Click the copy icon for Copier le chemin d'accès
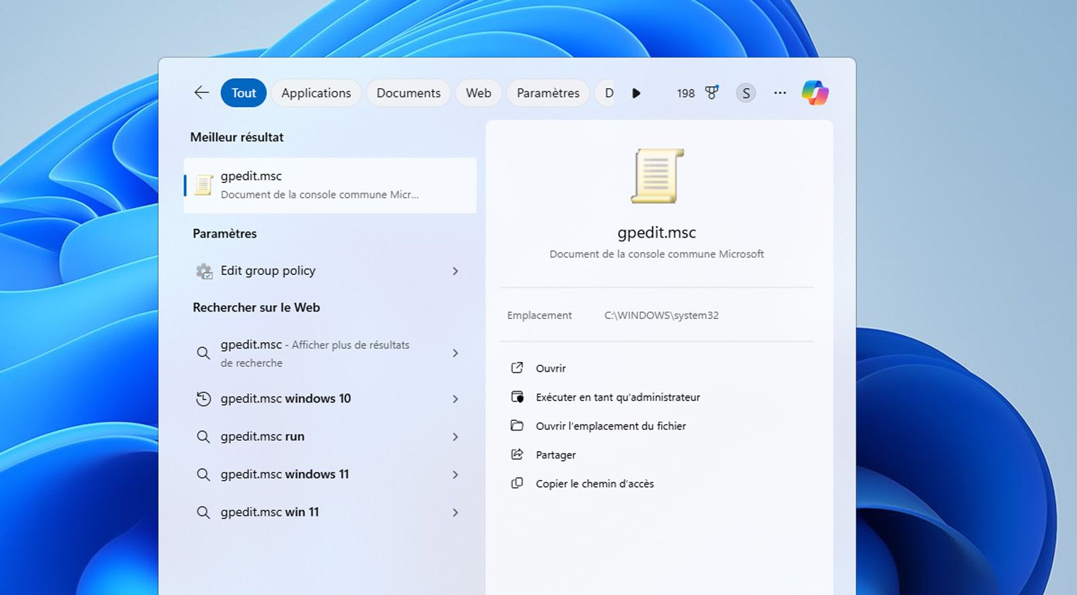1077x595 pixels. point(517,483)
